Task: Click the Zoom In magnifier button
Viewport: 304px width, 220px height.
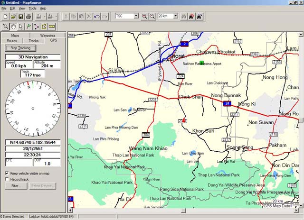Action: pos(144,16)
